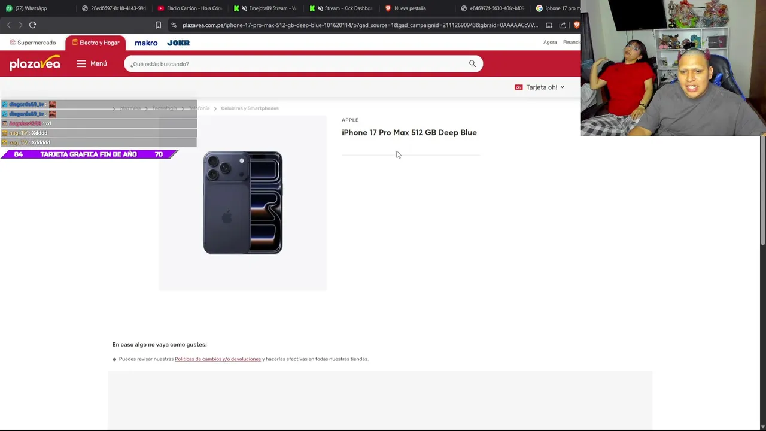Click the plazaVea logo

point(35,63)
